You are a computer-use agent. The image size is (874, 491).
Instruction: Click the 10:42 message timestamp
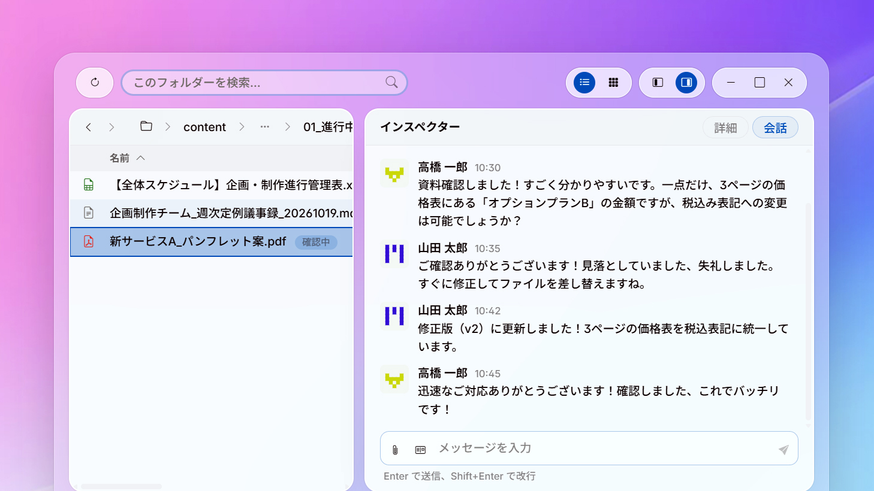[x=487, y=311]
